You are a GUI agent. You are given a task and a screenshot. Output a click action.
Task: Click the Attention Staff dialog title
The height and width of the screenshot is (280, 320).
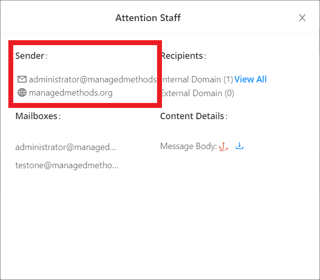148,18
